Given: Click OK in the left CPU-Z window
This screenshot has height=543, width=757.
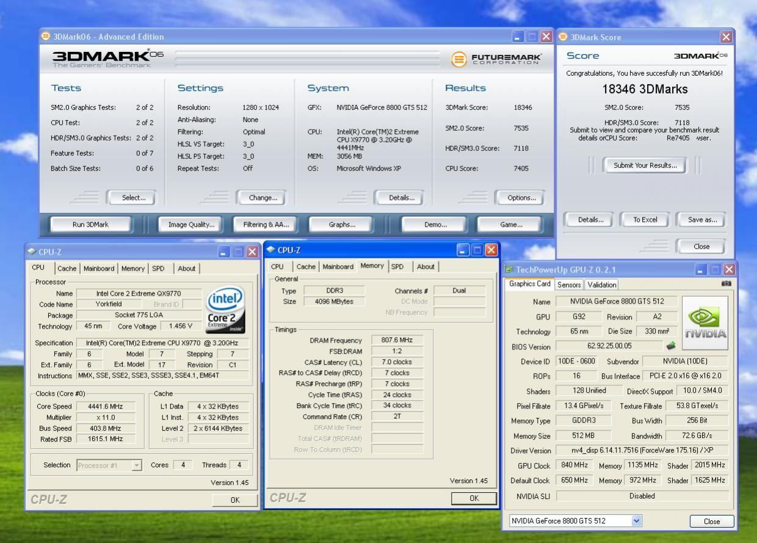Looking at the screenshot, I should click(x=235, y=500).
